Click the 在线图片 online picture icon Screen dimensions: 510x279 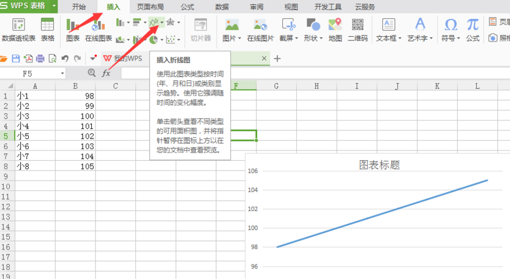pos(260,25)
